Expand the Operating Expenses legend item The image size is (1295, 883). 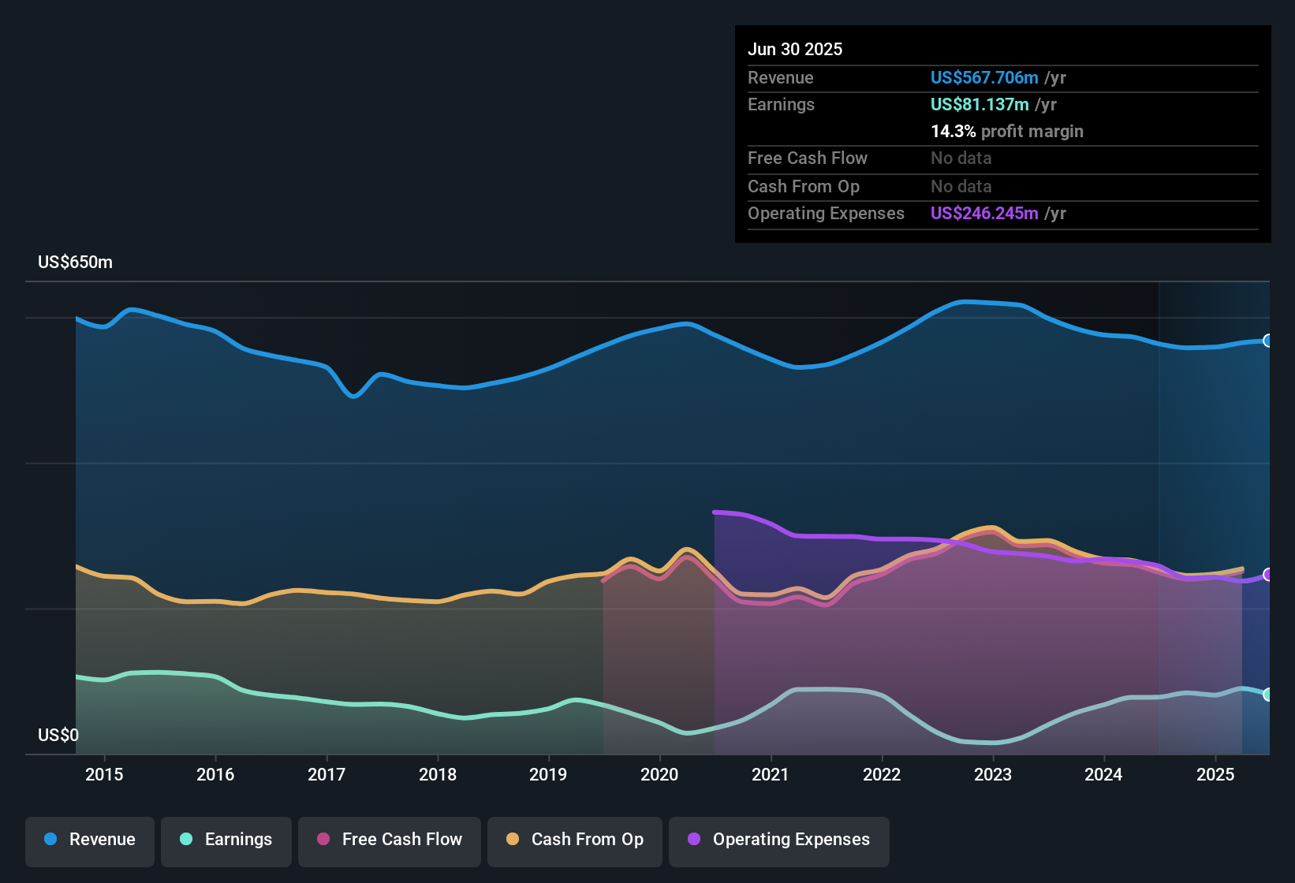pos(778,840)
